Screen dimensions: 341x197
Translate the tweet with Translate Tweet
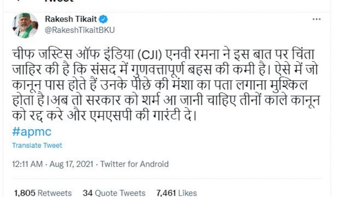(37, 145)
